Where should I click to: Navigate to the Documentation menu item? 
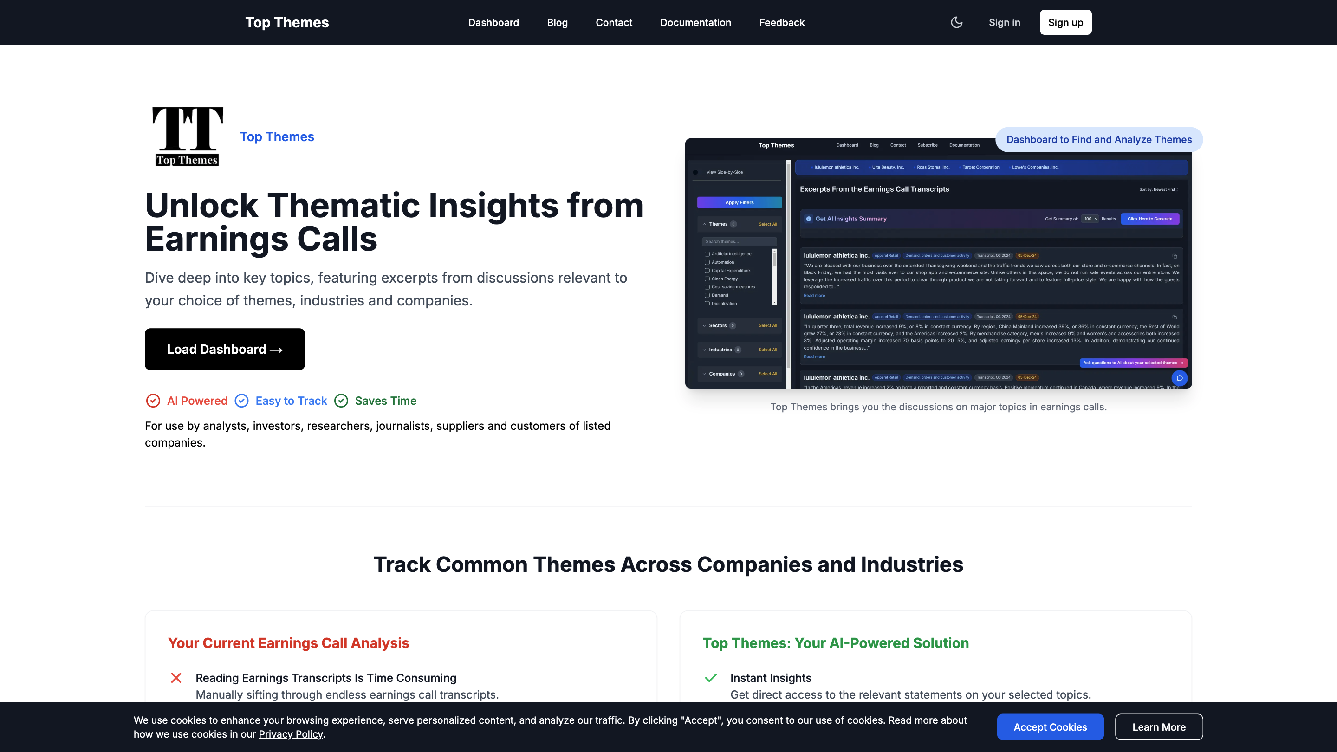tap(695, 22)
